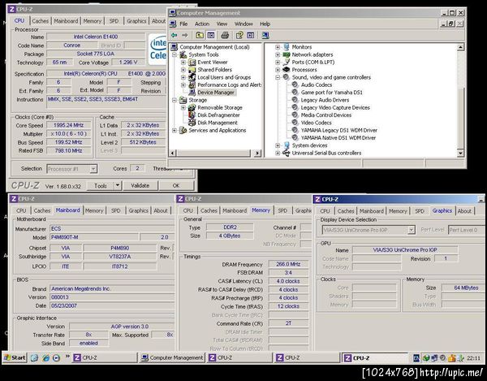
Task: Select Device Manager in the tree
Action: 216,93
